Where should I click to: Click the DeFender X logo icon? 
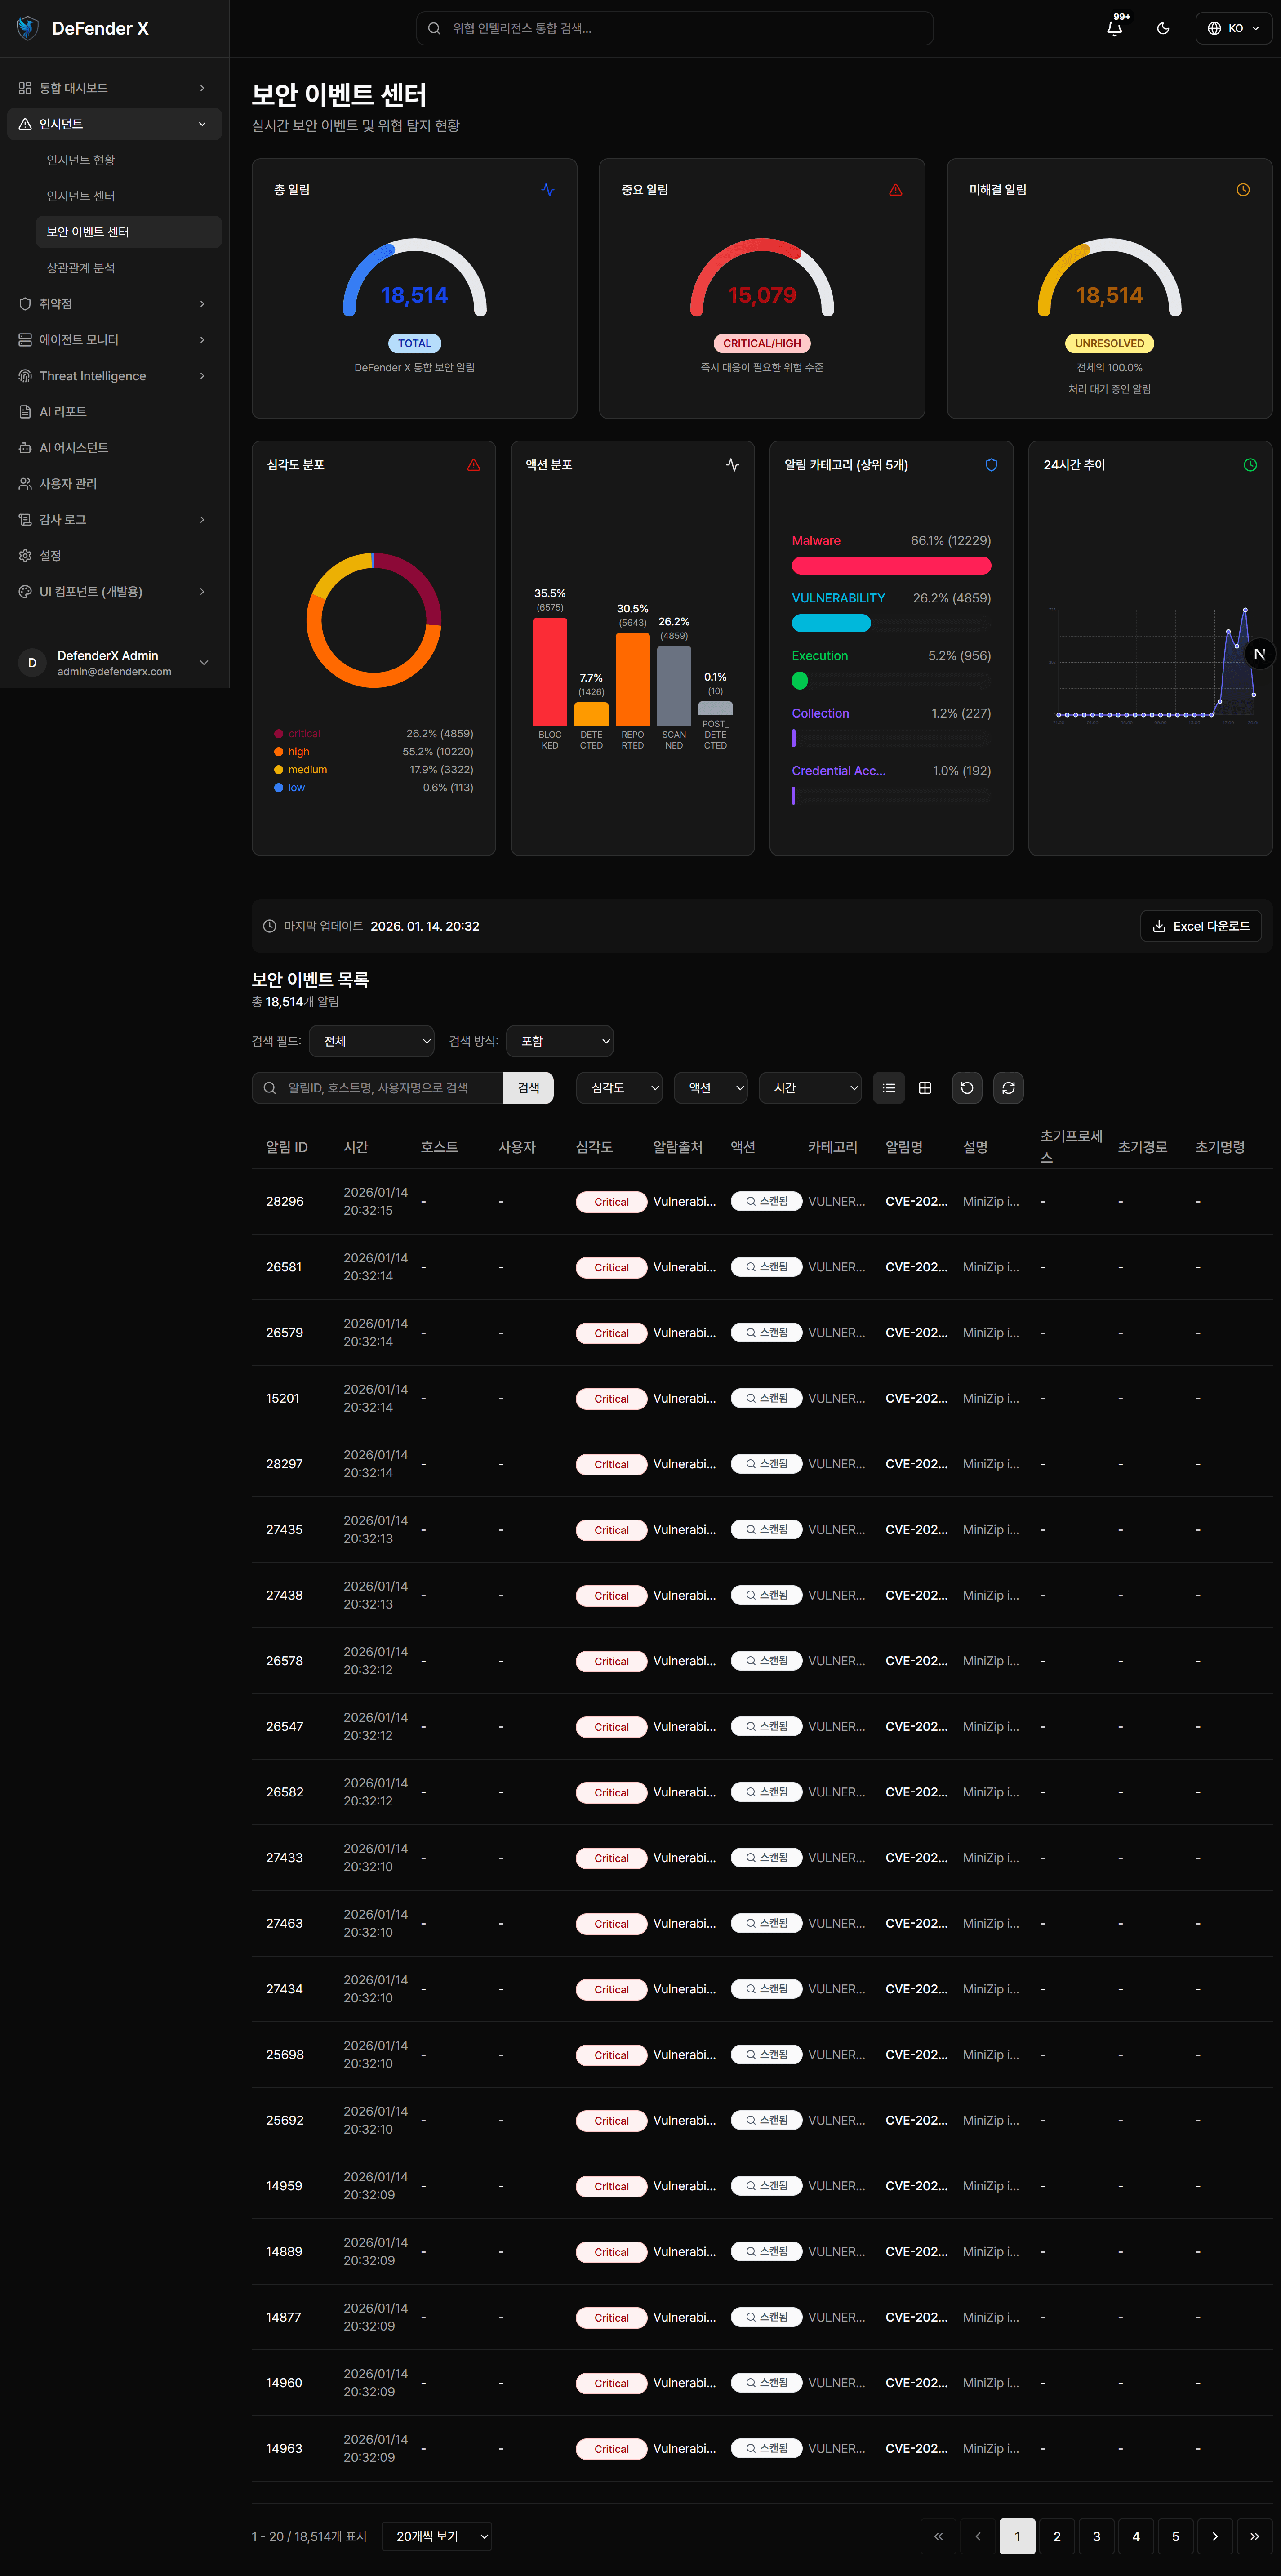(27, 28)
